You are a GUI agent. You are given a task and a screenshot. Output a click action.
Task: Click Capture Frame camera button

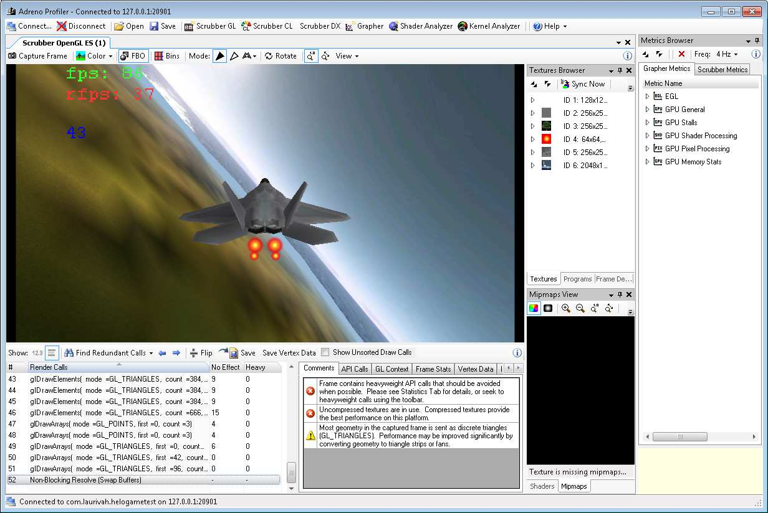(x=37, y=56)
